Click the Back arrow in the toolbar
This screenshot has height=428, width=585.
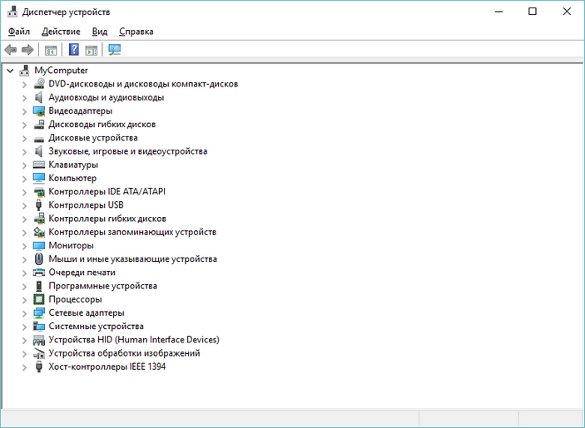(11, 50)
